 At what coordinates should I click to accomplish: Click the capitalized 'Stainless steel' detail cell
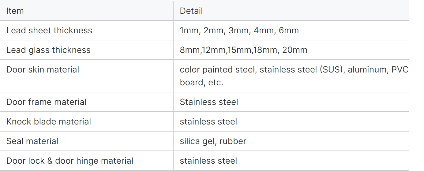tap(209, 102)
